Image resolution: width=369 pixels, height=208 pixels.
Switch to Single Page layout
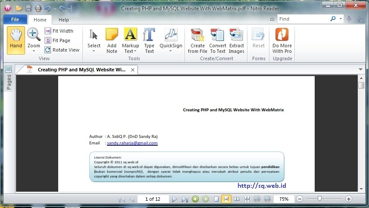[x=216, y=199]
